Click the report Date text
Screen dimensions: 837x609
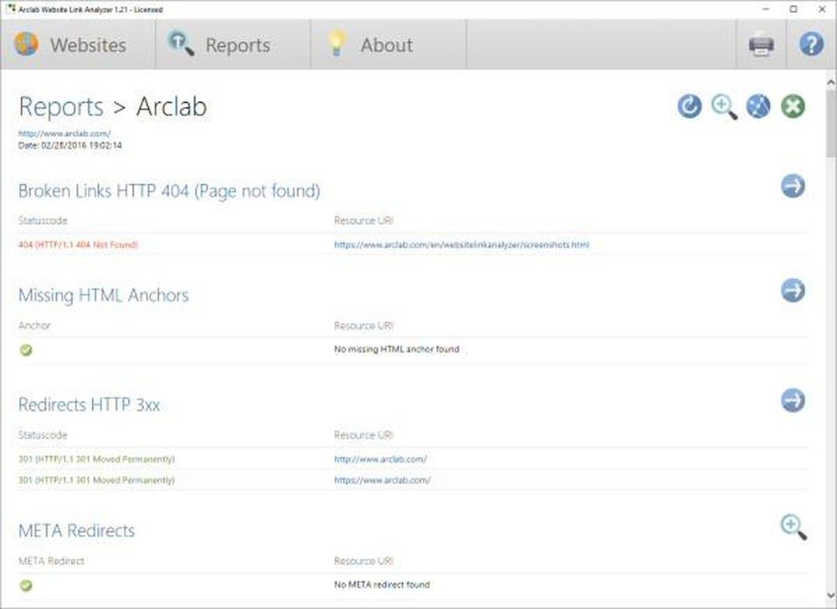70,145
